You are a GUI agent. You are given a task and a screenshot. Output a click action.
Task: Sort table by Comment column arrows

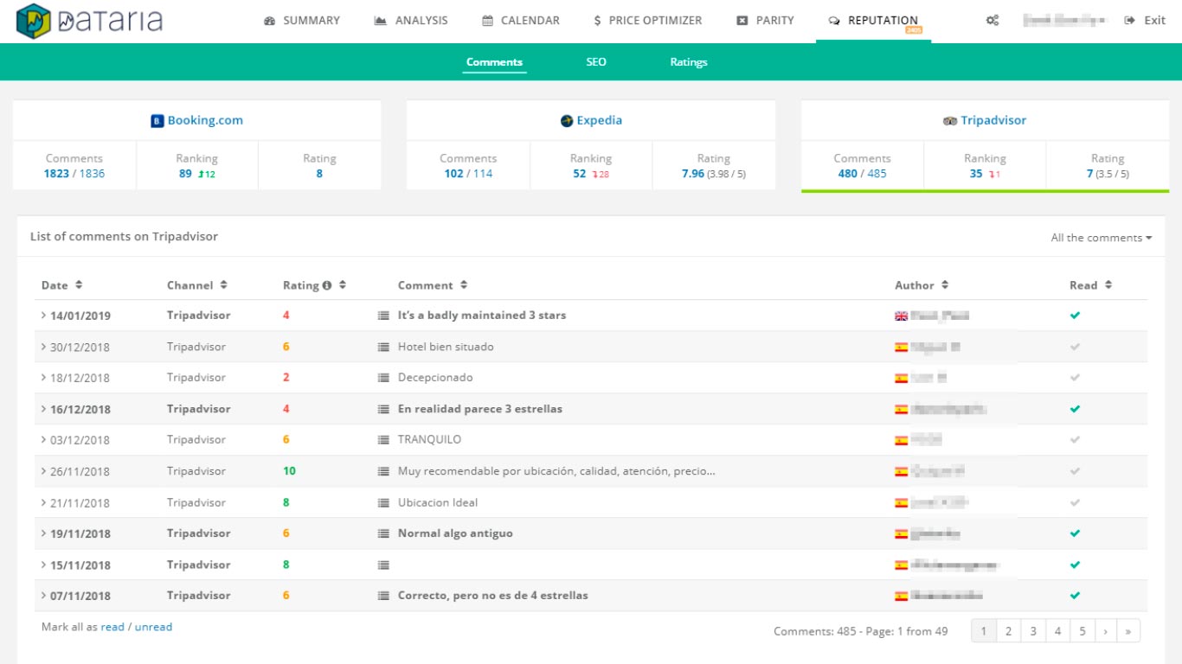(464, 285)
